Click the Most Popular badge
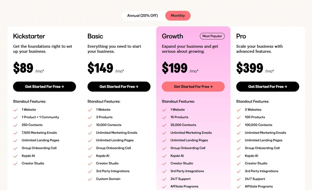312x190 pixels. 212,36
